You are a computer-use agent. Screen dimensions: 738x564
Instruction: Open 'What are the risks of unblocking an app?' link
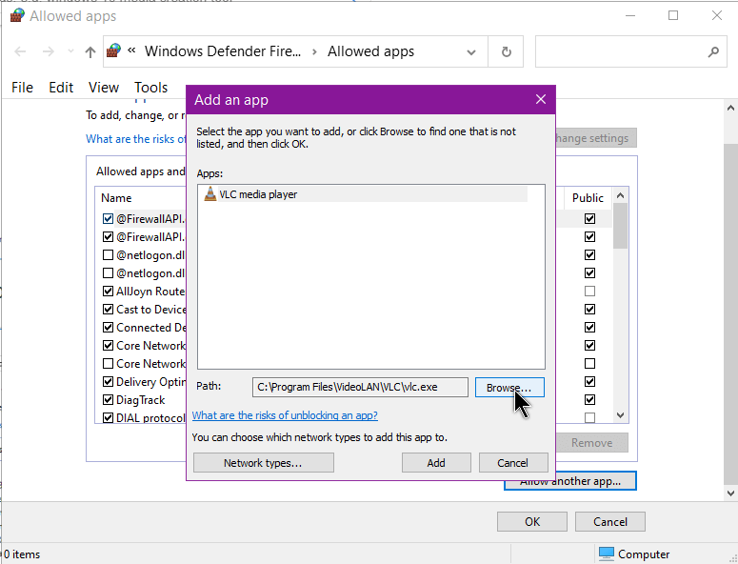coord(285,415)
